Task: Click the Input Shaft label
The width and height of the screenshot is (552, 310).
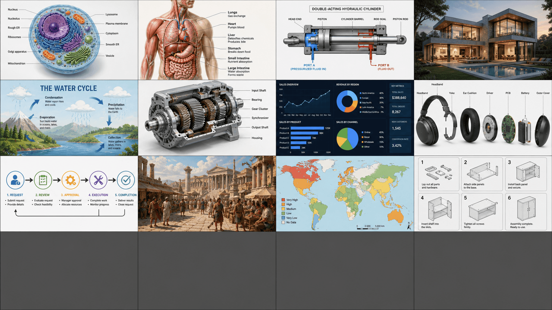Action: tap(259, 90)
